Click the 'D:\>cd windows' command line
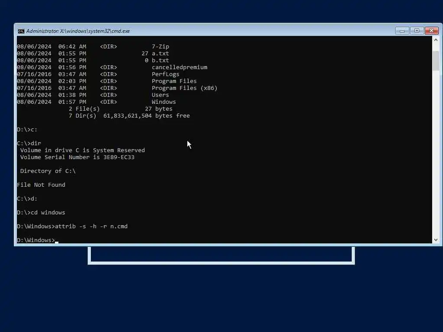443x332 pixels. 41,213
